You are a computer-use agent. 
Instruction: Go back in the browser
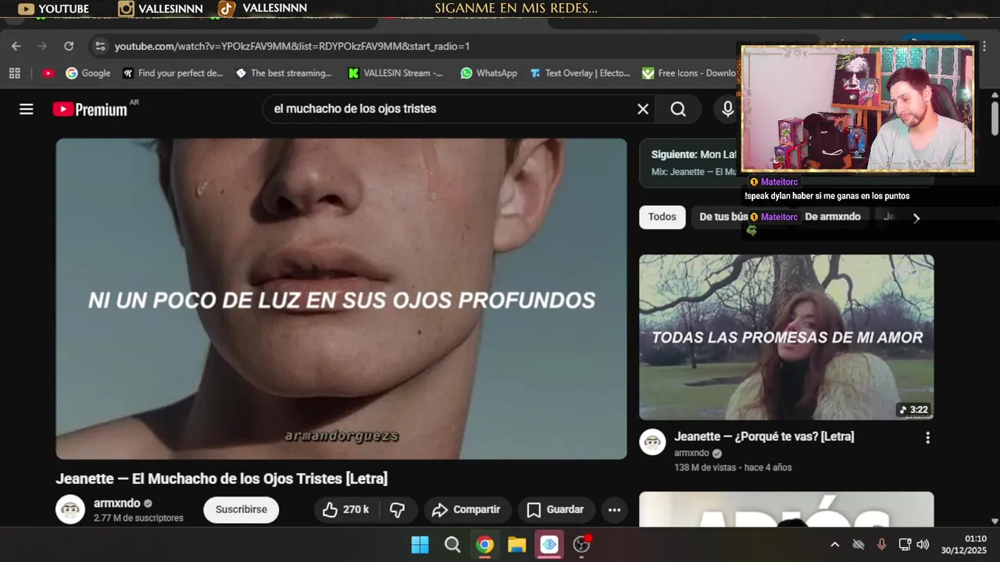click(16, 46)
